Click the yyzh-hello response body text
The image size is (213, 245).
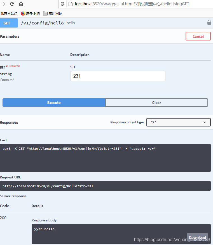click(x=45, y=229)
